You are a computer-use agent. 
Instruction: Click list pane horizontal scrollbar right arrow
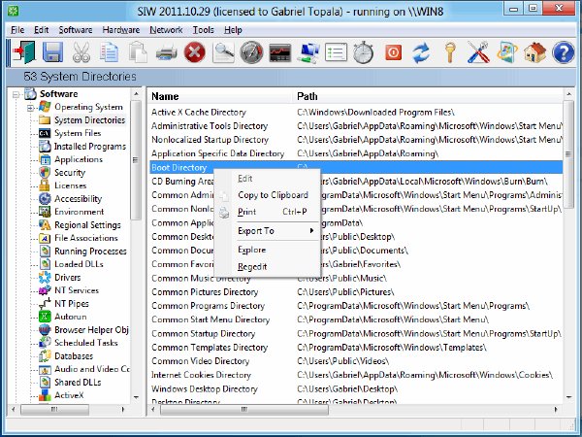(556, 410)
